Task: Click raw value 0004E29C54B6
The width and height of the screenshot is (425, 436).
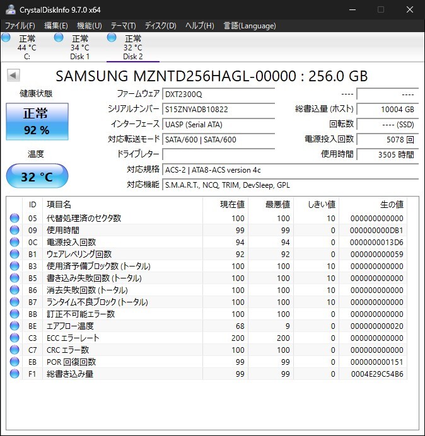Action: click(377, 374)
